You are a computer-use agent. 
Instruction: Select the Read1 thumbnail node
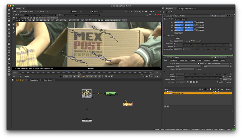tap(87, 93)
